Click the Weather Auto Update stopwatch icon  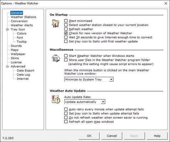pyautogui.click(x=56, y=99)
